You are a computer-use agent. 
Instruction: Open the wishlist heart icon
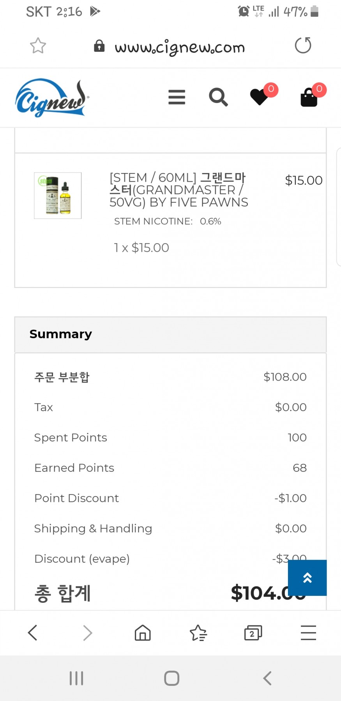pos(260,97)
